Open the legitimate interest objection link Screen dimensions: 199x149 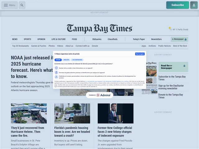(x=107, y=81)
